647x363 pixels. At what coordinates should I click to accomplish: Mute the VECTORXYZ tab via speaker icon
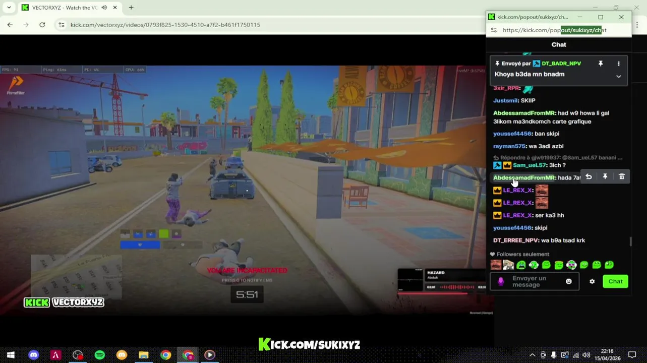104,8
